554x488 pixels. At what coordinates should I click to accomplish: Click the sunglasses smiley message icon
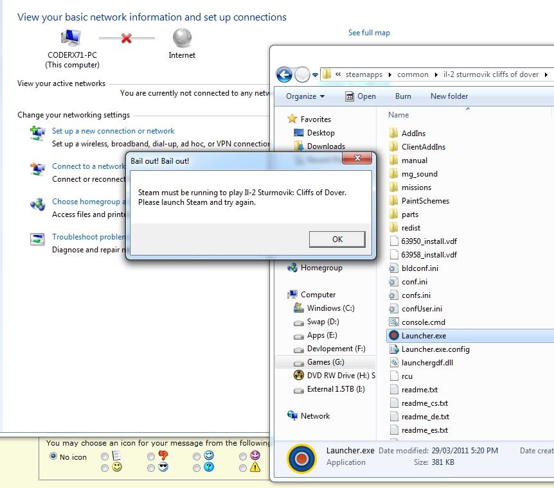tap(163, 467)
